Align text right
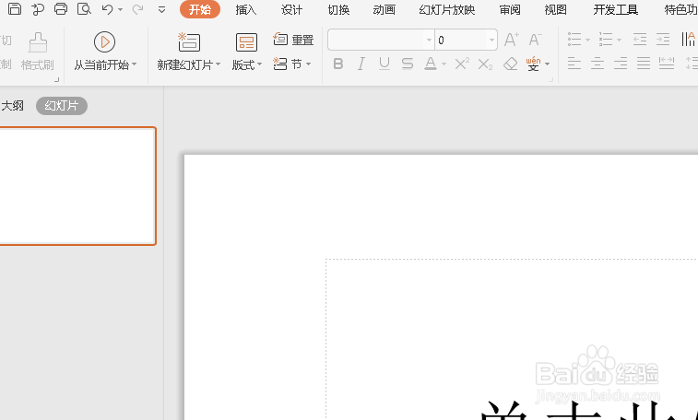Screen dimensions: 698x420 (621, 64)
